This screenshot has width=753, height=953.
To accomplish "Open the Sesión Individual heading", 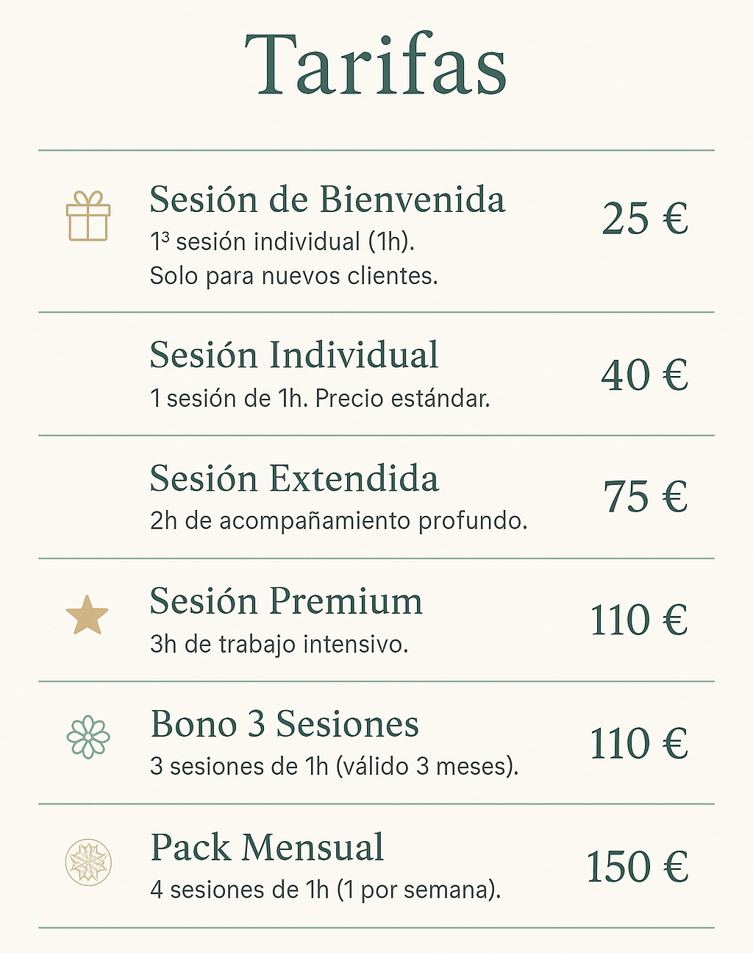I will coord(293,355).
